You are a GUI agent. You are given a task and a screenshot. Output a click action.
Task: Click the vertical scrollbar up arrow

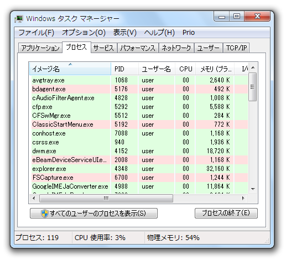click(253, 67)
